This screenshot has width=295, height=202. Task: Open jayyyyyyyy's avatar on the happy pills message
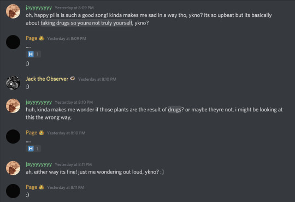point(13,11)
